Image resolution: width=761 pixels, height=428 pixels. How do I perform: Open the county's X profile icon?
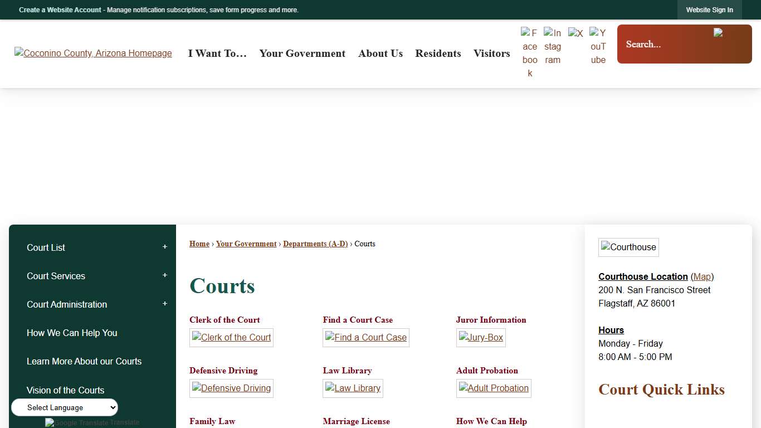pos(575,32)
